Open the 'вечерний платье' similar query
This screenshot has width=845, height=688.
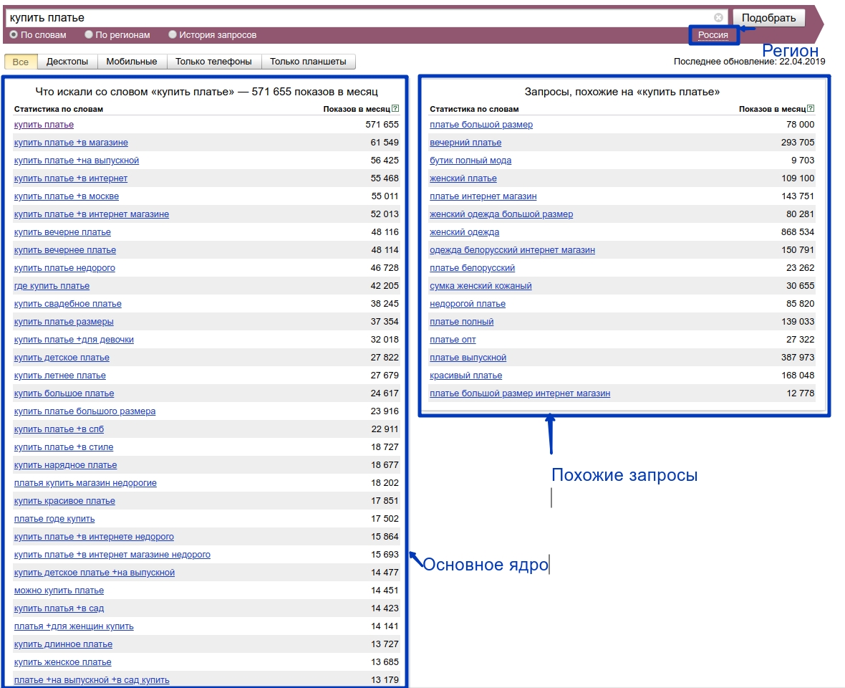pos(465,143)
